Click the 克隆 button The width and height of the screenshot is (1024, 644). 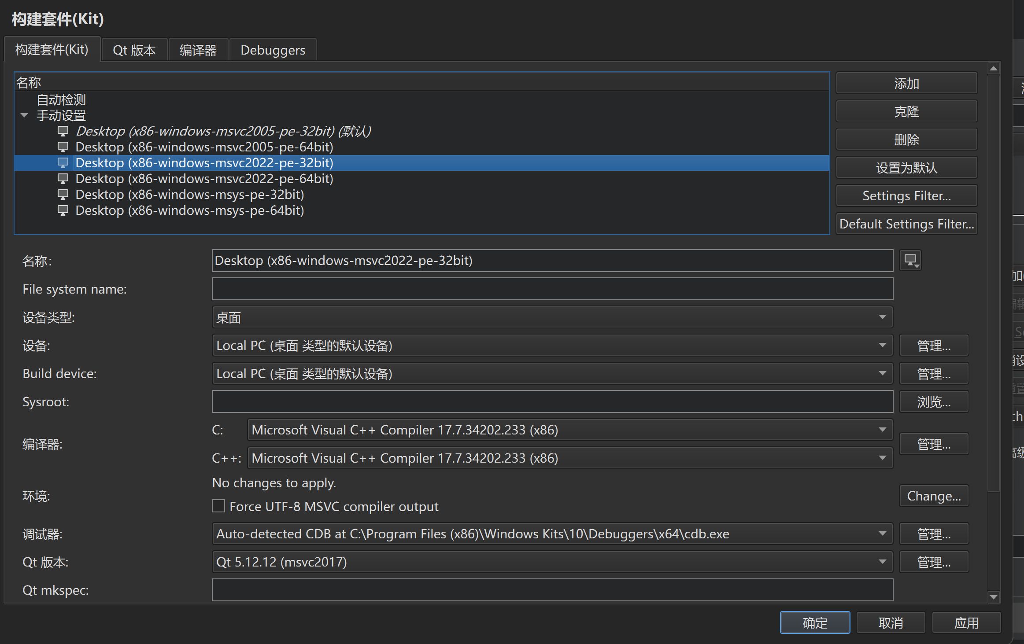(906, 111)
